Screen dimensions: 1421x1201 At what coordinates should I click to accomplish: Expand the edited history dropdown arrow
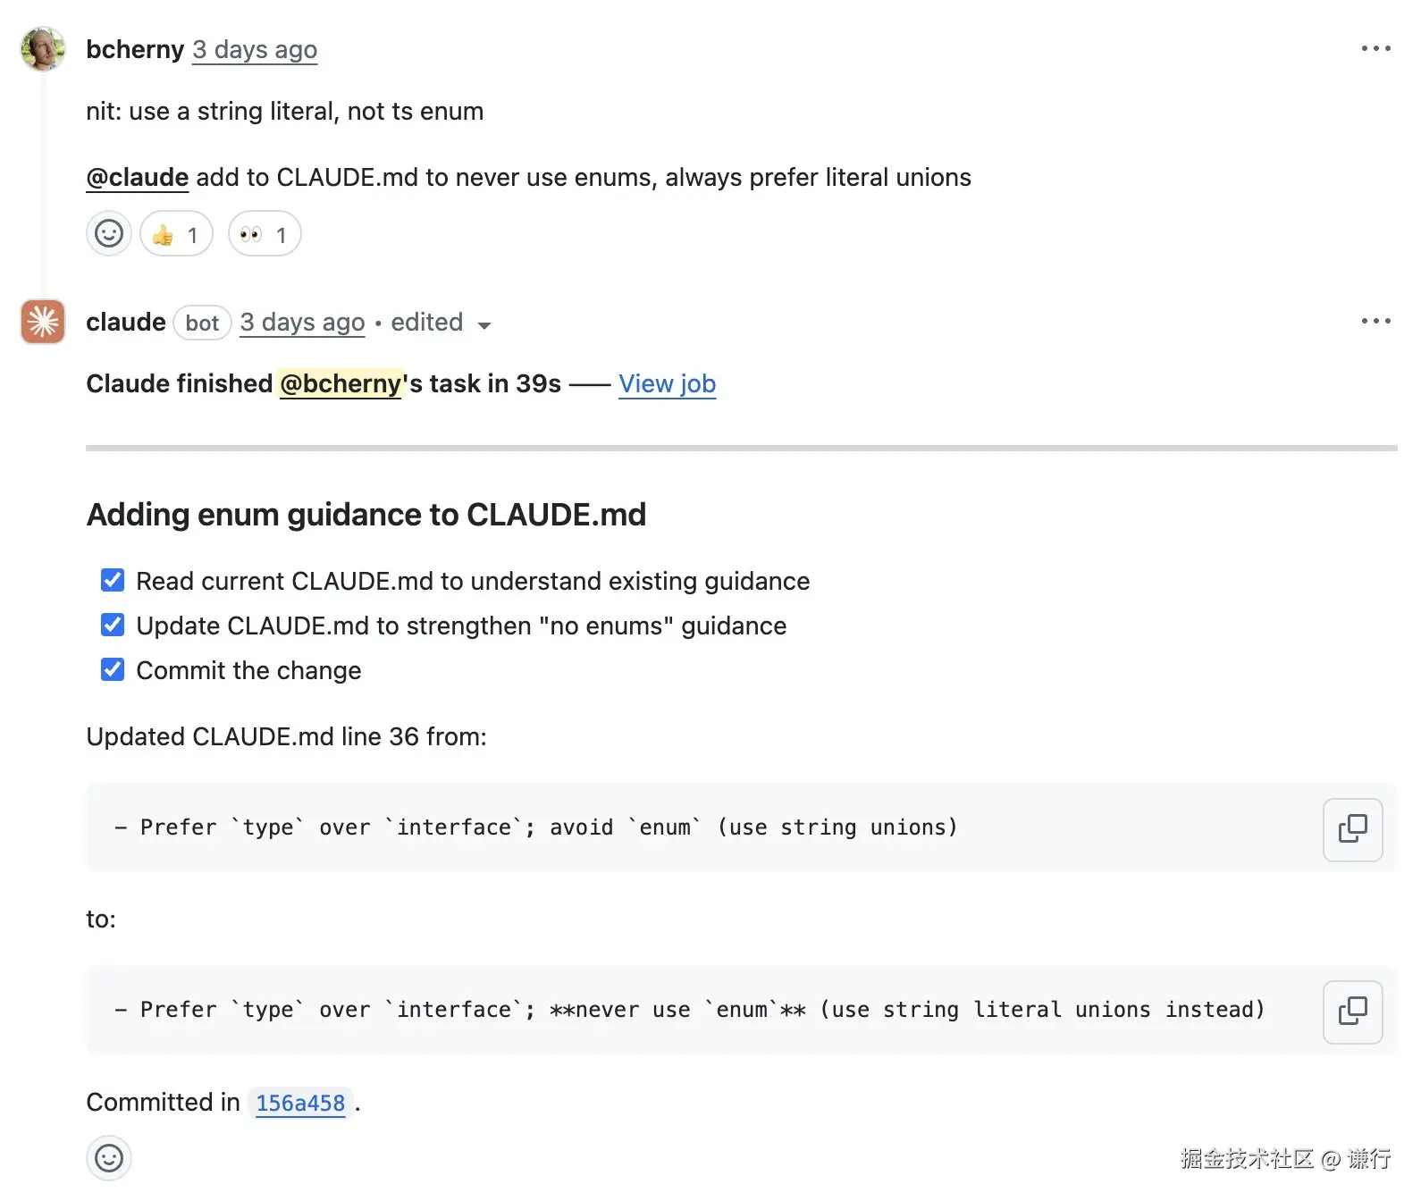484,325
